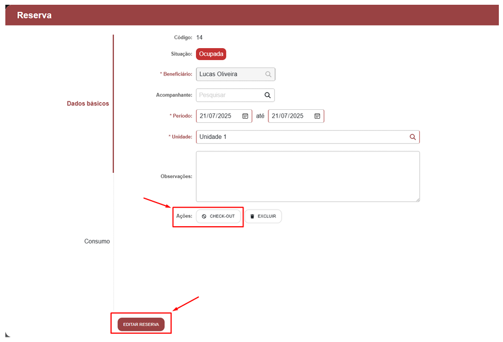Click the search icon in Unidade field
This screenshot has width=503, height=342.
pyautogui.click(x=412, y=137)
